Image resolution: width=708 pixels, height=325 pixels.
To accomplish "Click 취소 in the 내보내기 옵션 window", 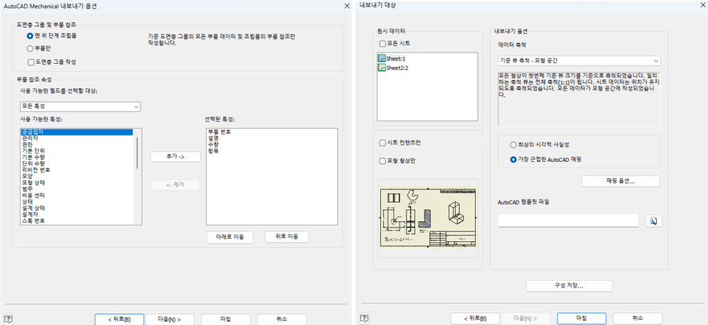I will pyautogui.click(x=282, y=319).
